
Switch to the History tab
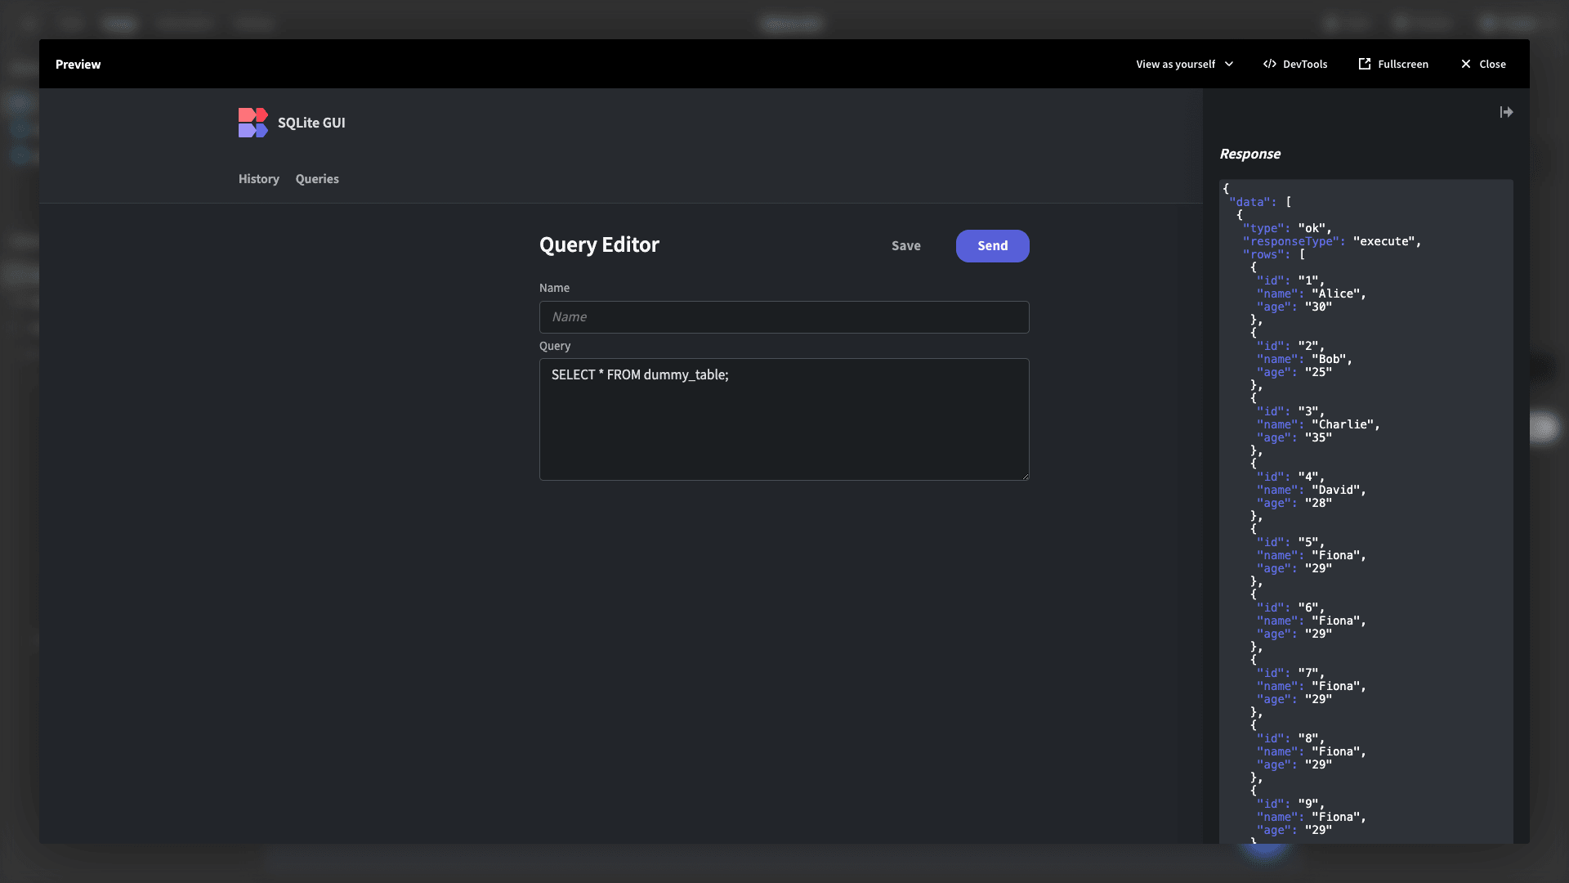(x=258, y=179)
